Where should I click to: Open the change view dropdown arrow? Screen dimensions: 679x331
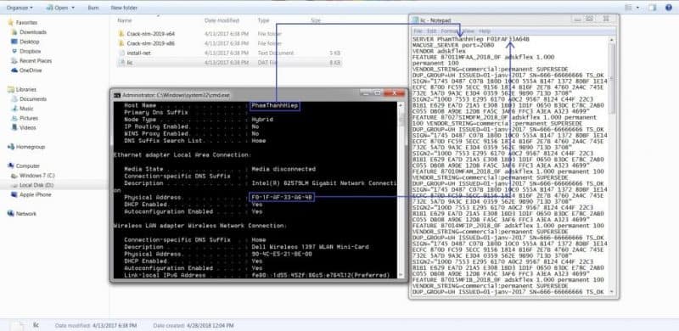click(638, 8)
